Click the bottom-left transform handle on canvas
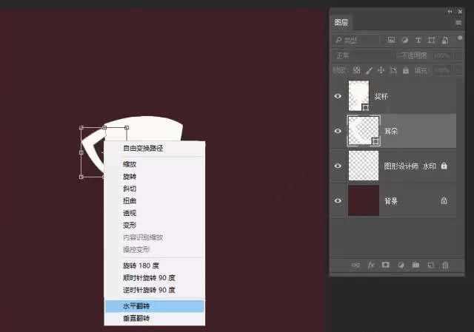The height and width of the screenshot is (332, 474). point(81,177)
